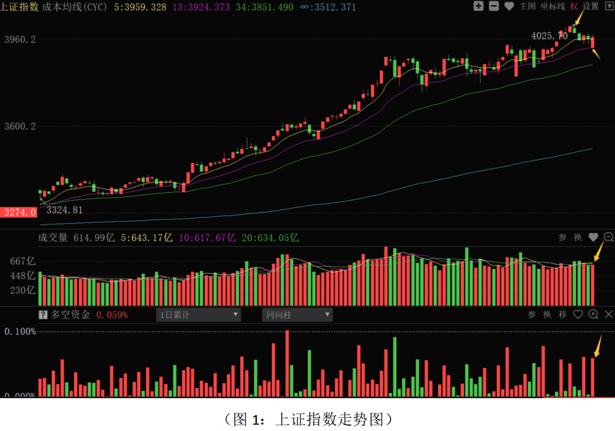
Task: Click the 换 button in 多空资金 panel
Action: coord(547,315)
